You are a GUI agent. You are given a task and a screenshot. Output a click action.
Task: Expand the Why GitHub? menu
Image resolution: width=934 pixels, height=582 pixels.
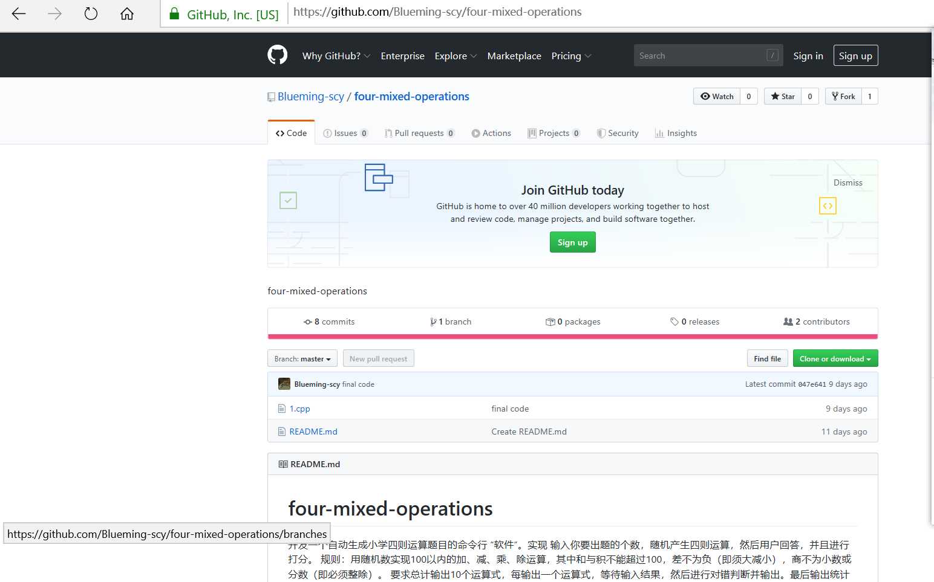pos(336,56)
